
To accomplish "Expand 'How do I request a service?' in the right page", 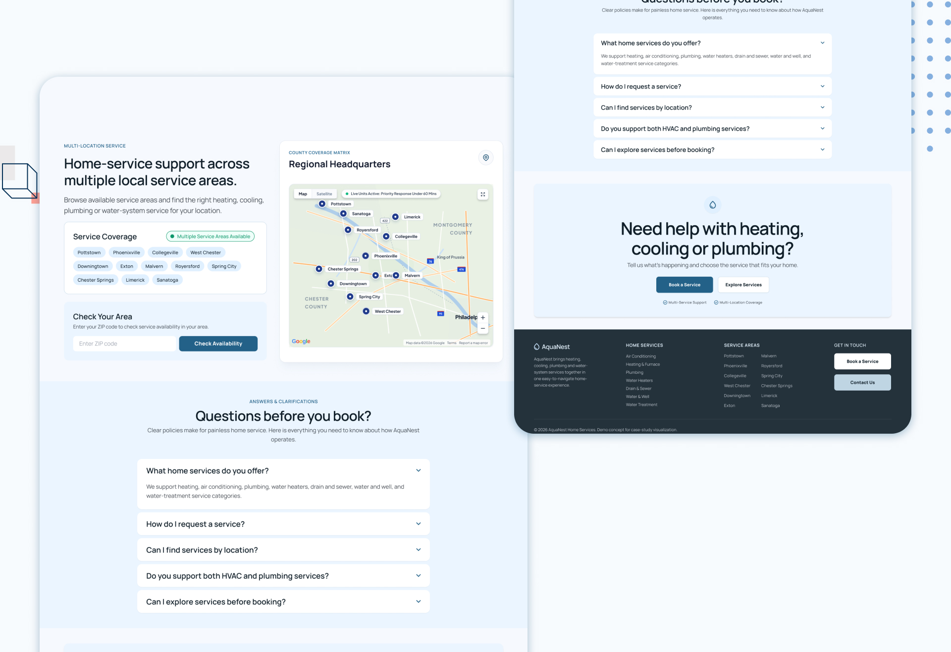I will pyautogui.click(x=712, y=86).
